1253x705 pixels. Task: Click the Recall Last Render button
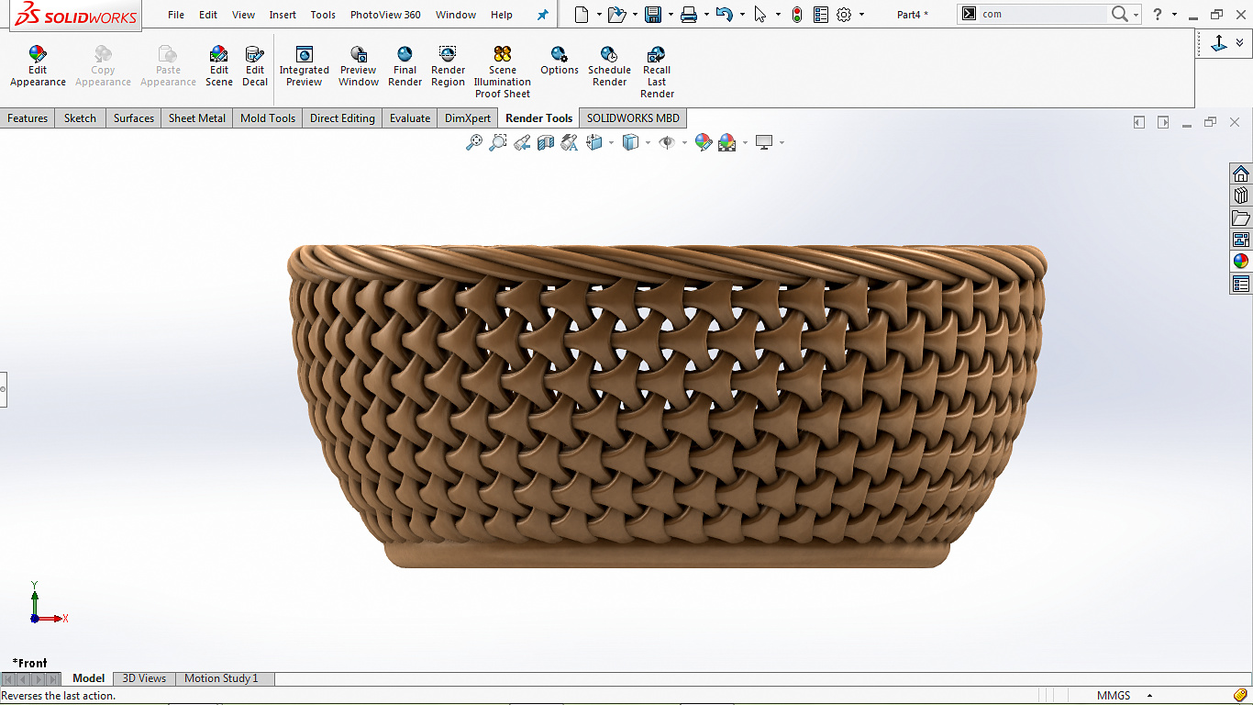point(657,72)
